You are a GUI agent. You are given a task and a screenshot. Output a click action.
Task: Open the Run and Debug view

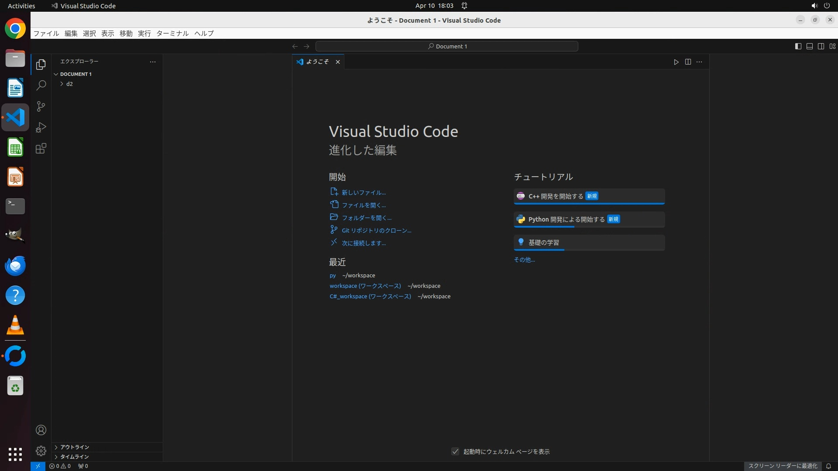point(41,127)
